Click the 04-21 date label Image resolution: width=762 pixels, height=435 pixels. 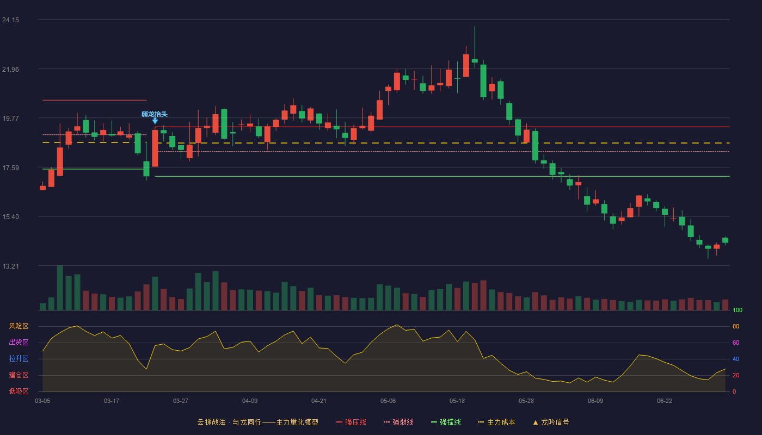(319, 401)
